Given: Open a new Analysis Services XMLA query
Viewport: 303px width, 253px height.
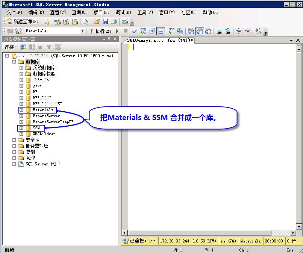Looking at the screenshot, I should pyautogui.click(x=75, y=21).
